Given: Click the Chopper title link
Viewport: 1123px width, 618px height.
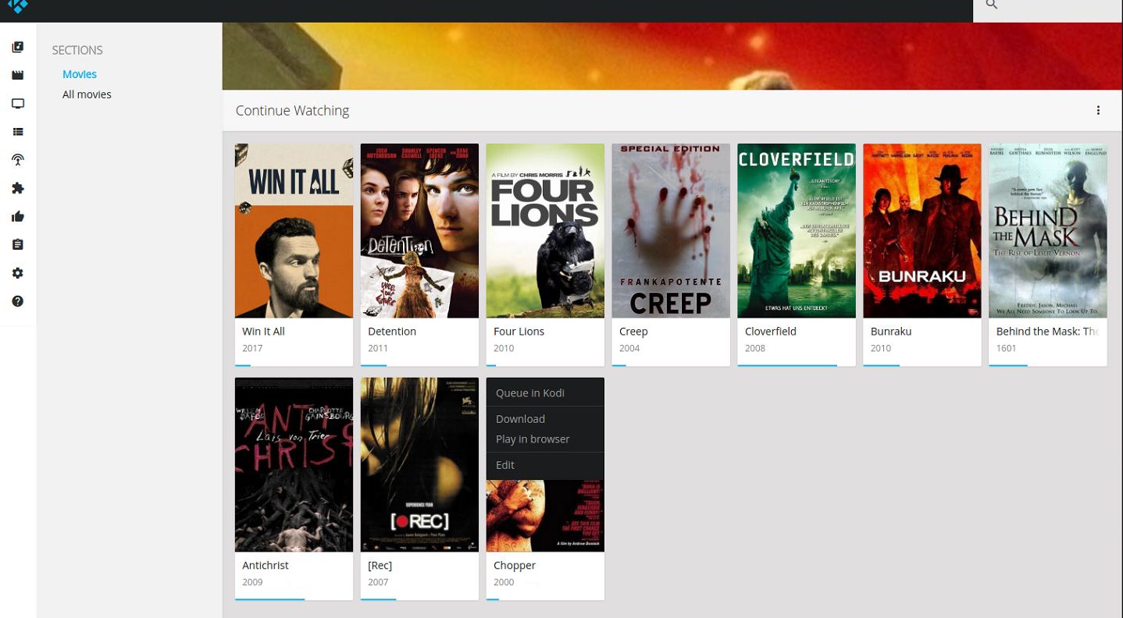Looking at the screenshot, I should click(x=515, y=566).
